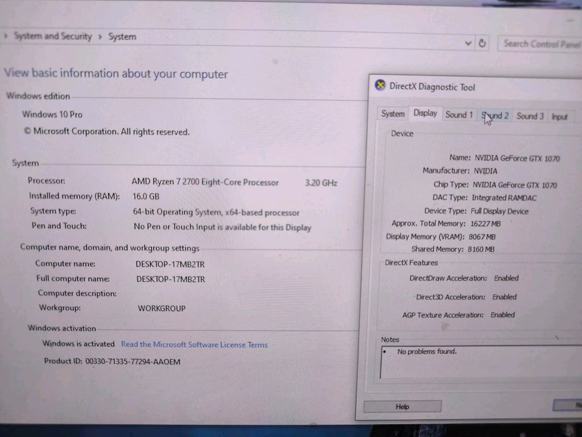Open the Sound 3 tab

click(x=530, y=116)
